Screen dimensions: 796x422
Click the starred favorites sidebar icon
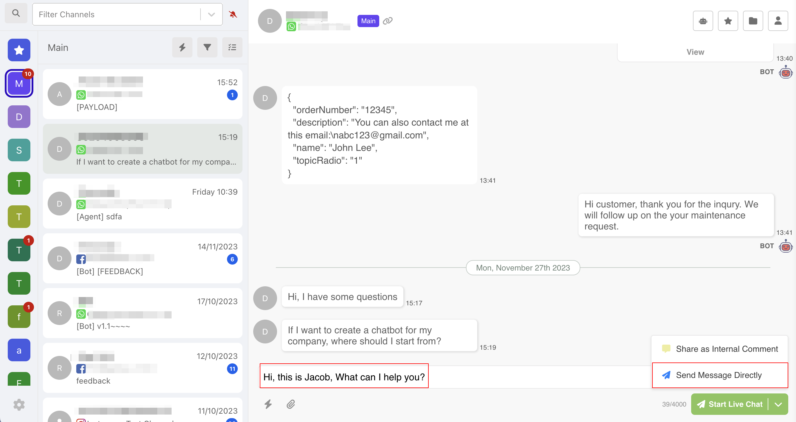(19, 50)
